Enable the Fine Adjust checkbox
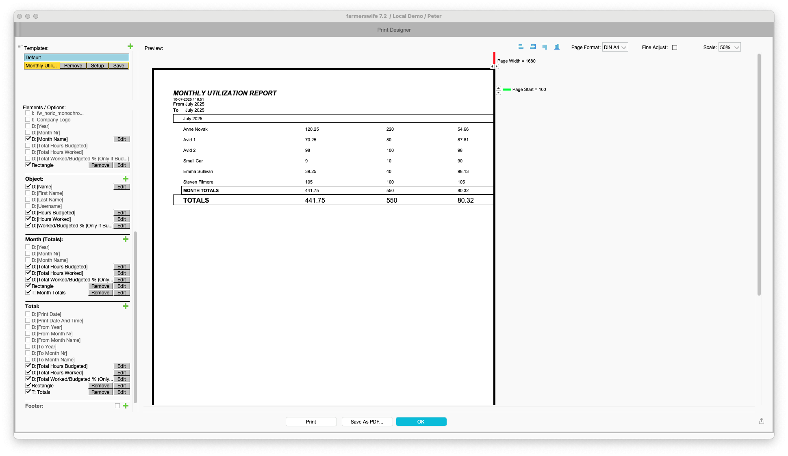The image size is (788, 456). coord(675,48)
